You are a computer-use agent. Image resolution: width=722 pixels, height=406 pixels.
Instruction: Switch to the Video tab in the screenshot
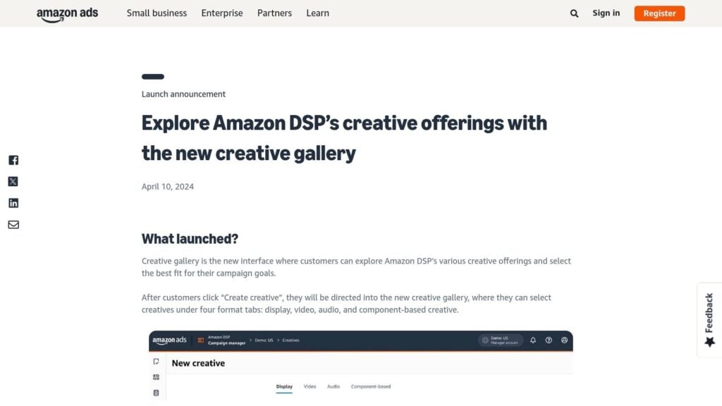[x=310, y=386]
